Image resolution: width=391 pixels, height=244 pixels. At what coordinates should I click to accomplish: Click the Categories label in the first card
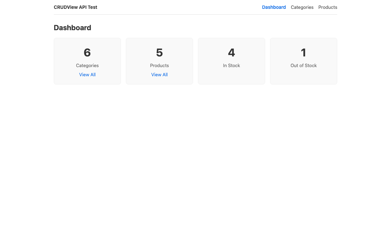[x=87, y=66]
